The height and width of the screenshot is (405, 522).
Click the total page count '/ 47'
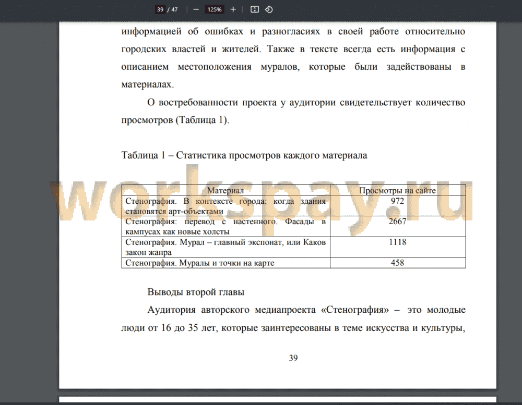click(172, 9)
